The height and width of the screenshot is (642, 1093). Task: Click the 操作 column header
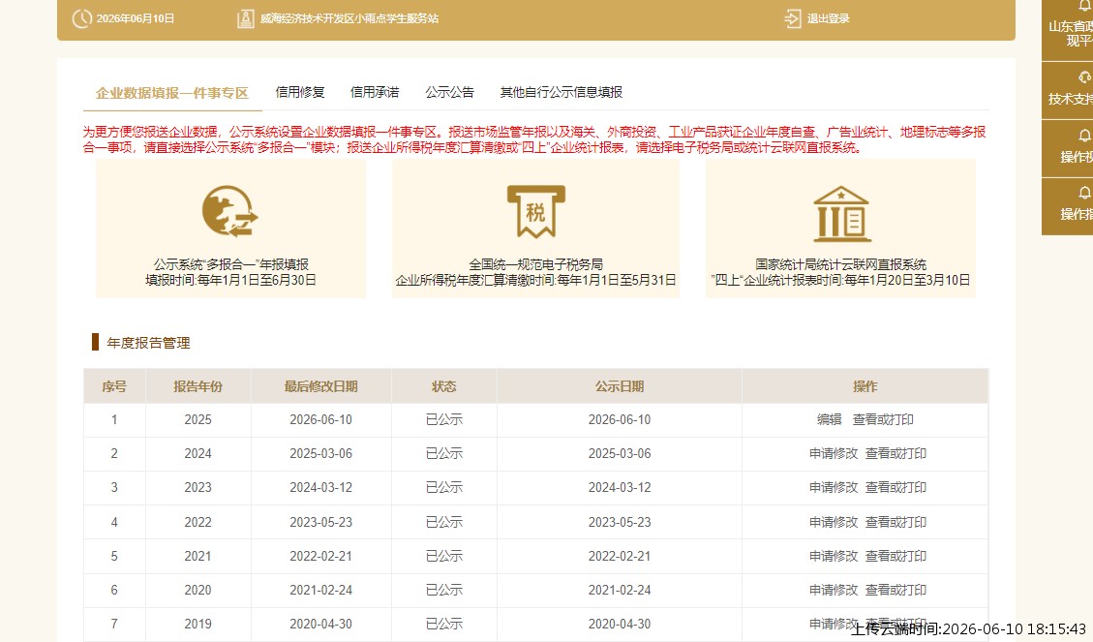[x=865, y=387]
